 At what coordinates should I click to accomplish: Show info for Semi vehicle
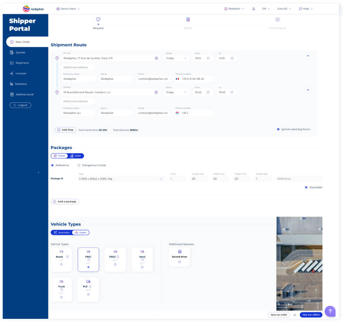tap(142, 260)
